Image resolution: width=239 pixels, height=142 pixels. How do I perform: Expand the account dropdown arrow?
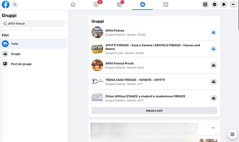233,4
